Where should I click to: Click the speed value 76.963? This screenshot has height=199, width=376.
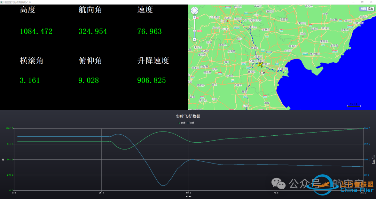click(150, 31)
